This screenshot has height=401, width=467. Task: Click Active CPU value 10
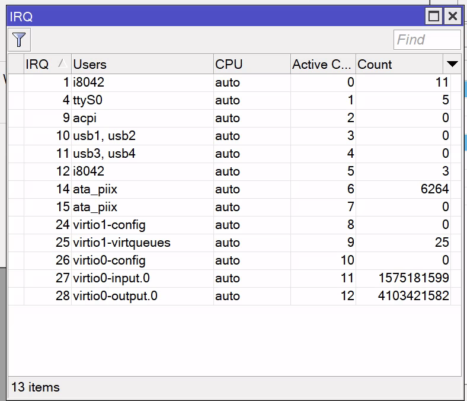tap(347, 260)
